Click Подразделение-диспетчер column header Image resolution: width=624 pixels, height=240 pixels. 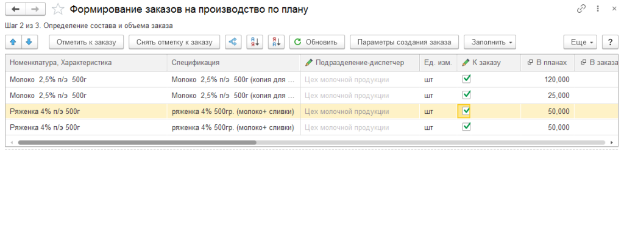click(360, 63)
